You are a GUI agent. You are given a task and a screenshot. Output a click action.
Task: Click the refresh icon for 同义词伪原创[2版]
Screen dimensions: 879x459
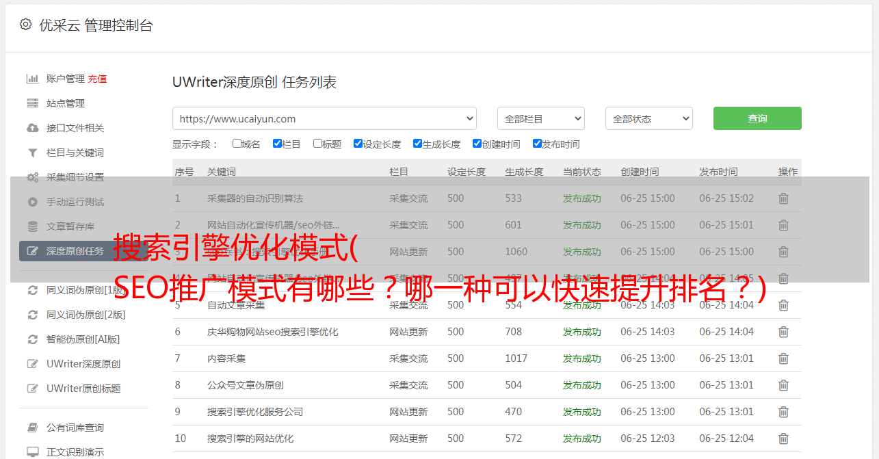(x=32, y=315)
